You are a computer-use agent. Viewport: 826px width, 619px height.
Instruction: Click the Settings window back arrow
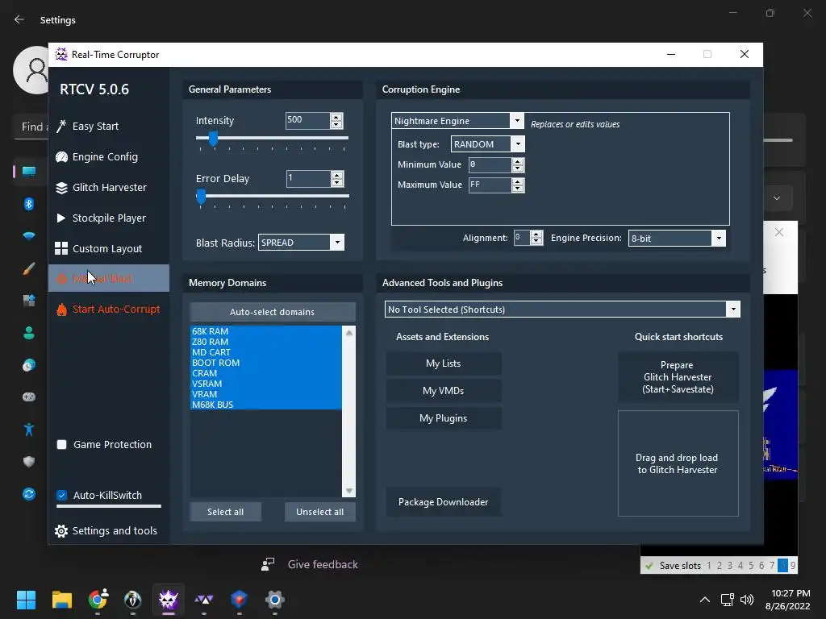[19, 19]
